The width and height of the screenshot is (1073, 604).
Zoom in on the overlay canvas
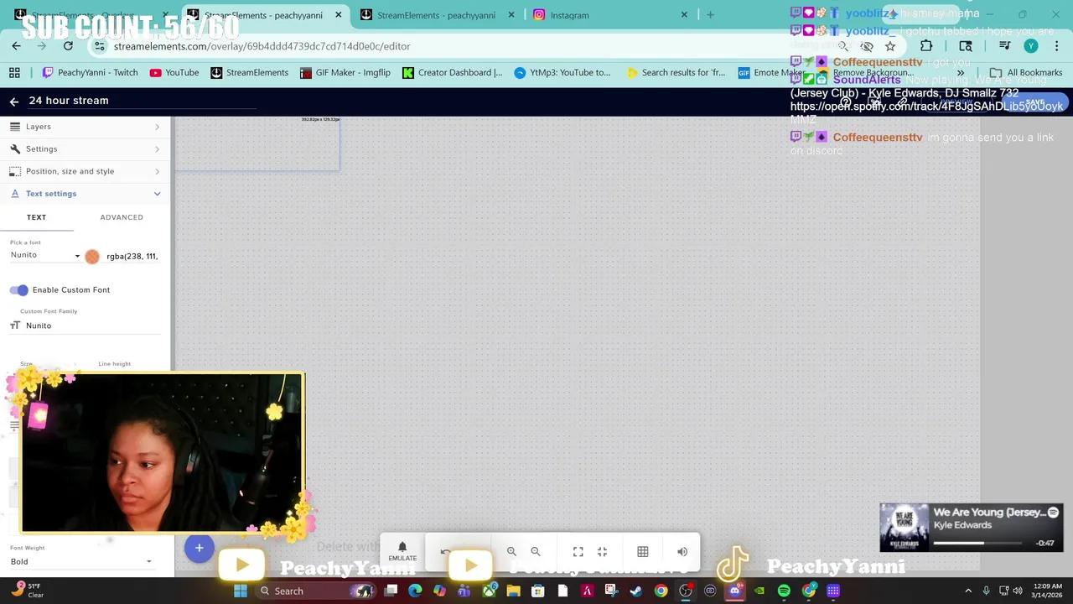511,552
